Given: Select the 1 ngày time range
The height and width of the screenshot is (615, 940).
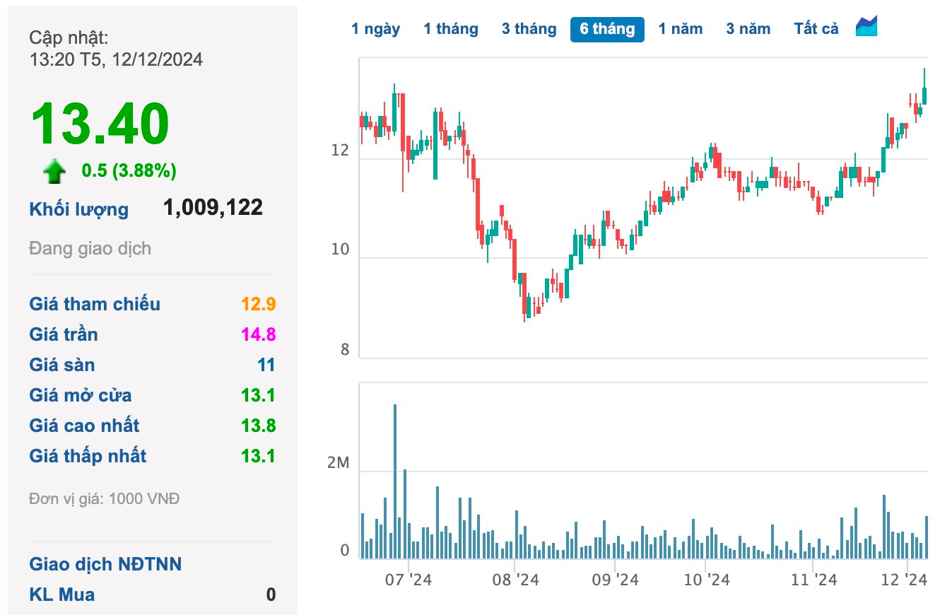Looking at the screenshot, I should (375, 29).
